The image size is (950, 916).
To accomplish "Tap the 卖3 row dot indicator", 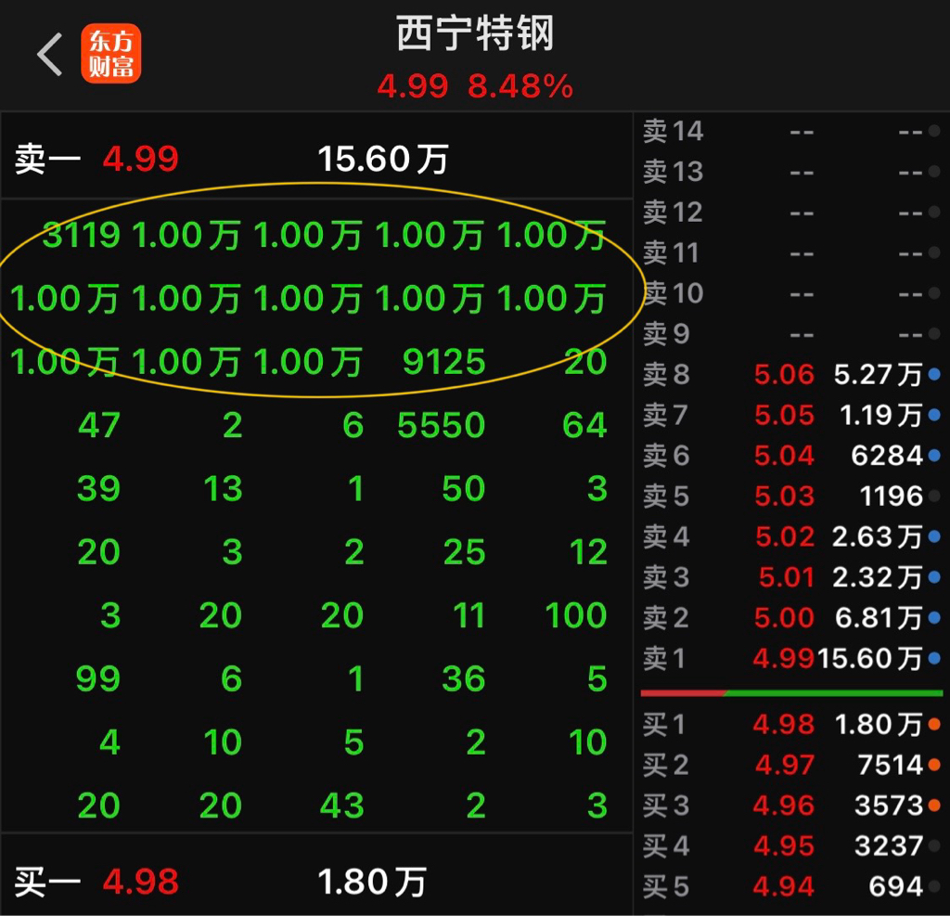I will coord(934,577).
